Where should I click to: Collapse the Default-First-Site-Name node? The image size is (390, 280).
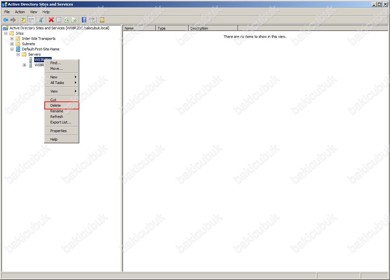[x=12, y=49]
